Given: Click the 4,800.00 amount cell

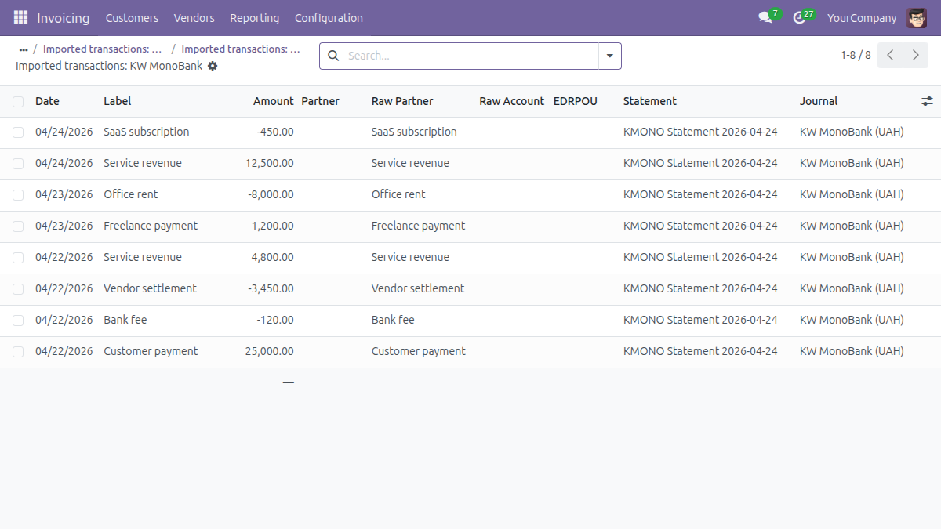Looking at the screenshot, I should pos(273,257).
